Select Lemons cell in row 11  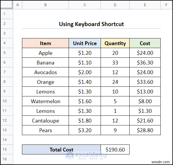(x=45, y=111)
